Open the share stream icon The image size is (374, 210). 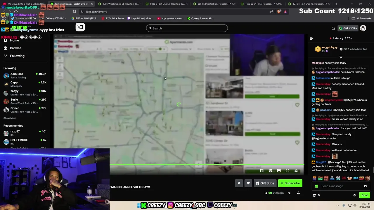[289, 193]
